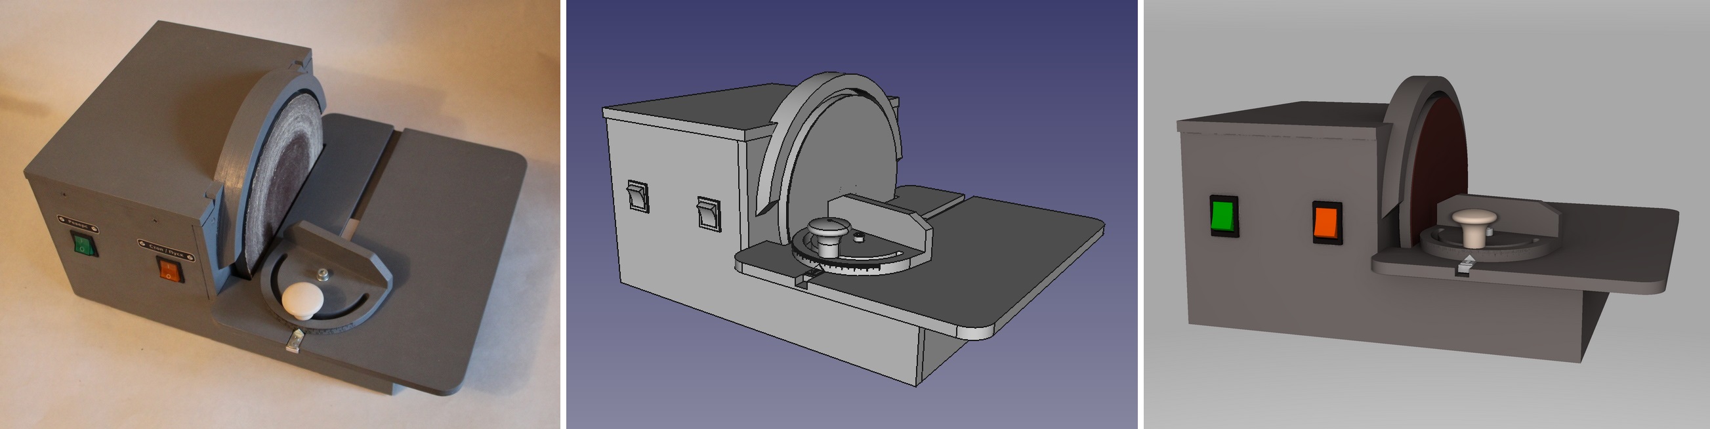Click the green rocker switch in the left photo

tap(84, 245)
